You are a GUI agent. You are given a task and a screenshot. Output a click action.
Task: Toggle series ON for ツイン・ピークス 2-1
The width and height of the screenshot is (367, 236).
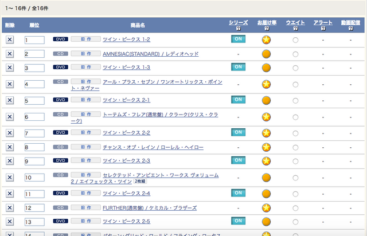coord(239,100)
